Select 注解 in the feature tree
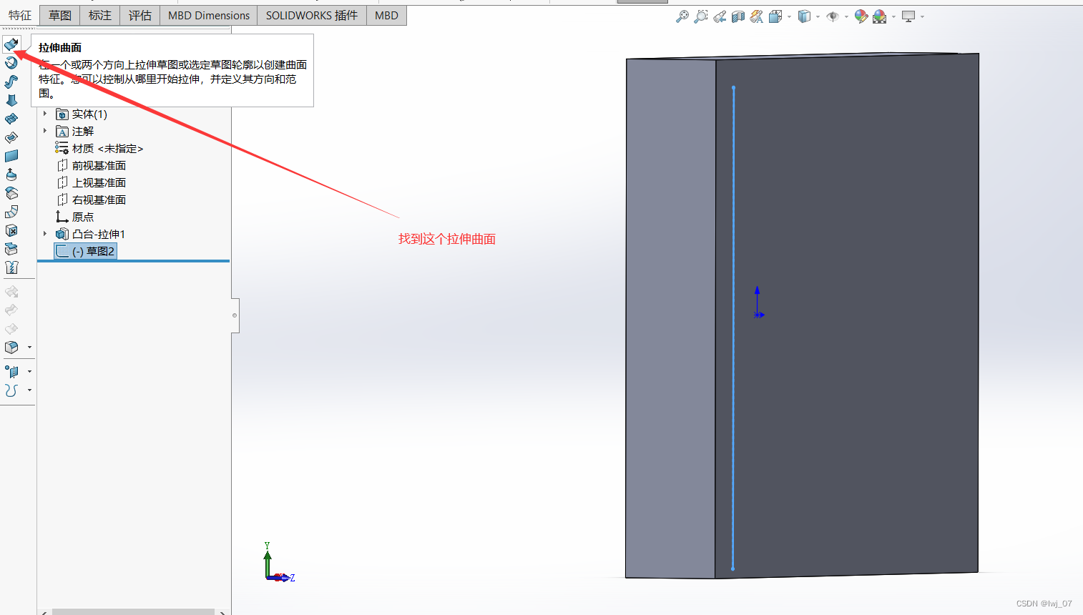The image size is (1083, 615). [x=75, y=131]
